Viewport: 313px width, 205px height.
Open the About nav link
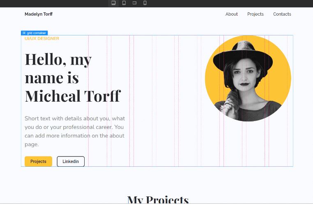232,14
